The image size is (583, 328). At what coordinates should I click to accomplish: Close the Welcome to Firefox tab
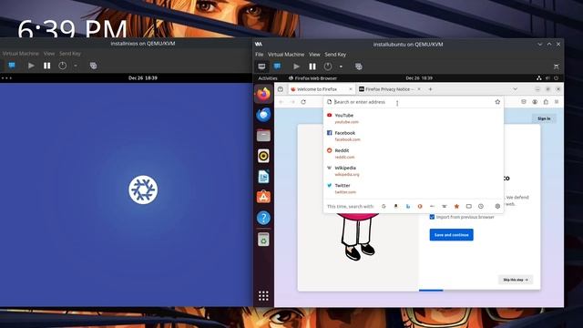(350, 89)
